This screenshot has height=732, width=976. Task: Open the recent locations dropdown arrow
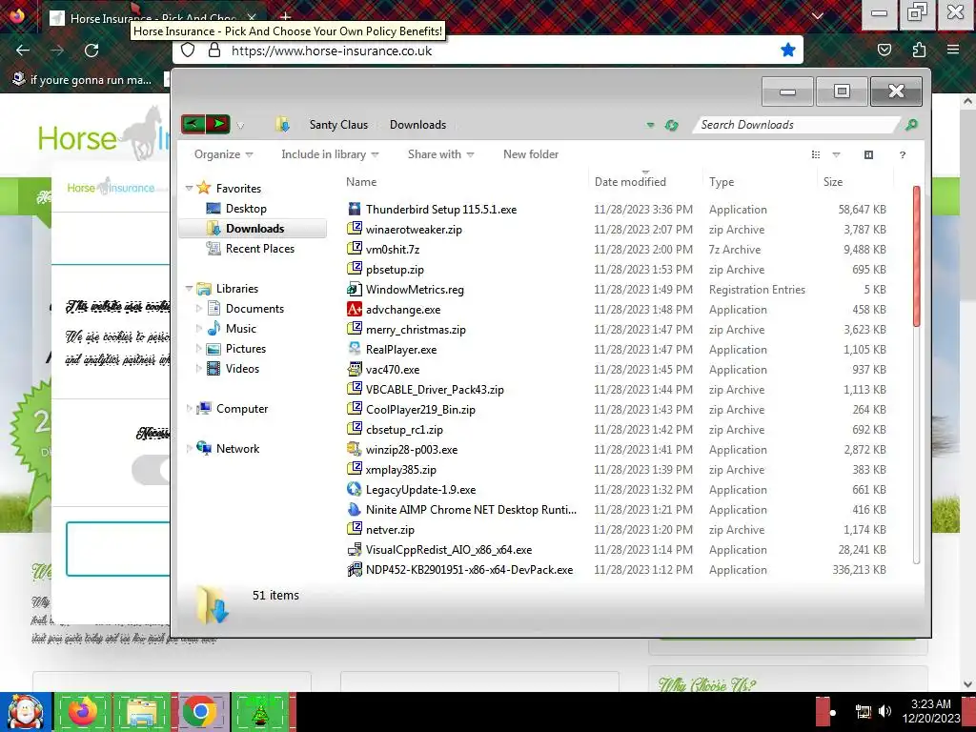tap(240, 126)
